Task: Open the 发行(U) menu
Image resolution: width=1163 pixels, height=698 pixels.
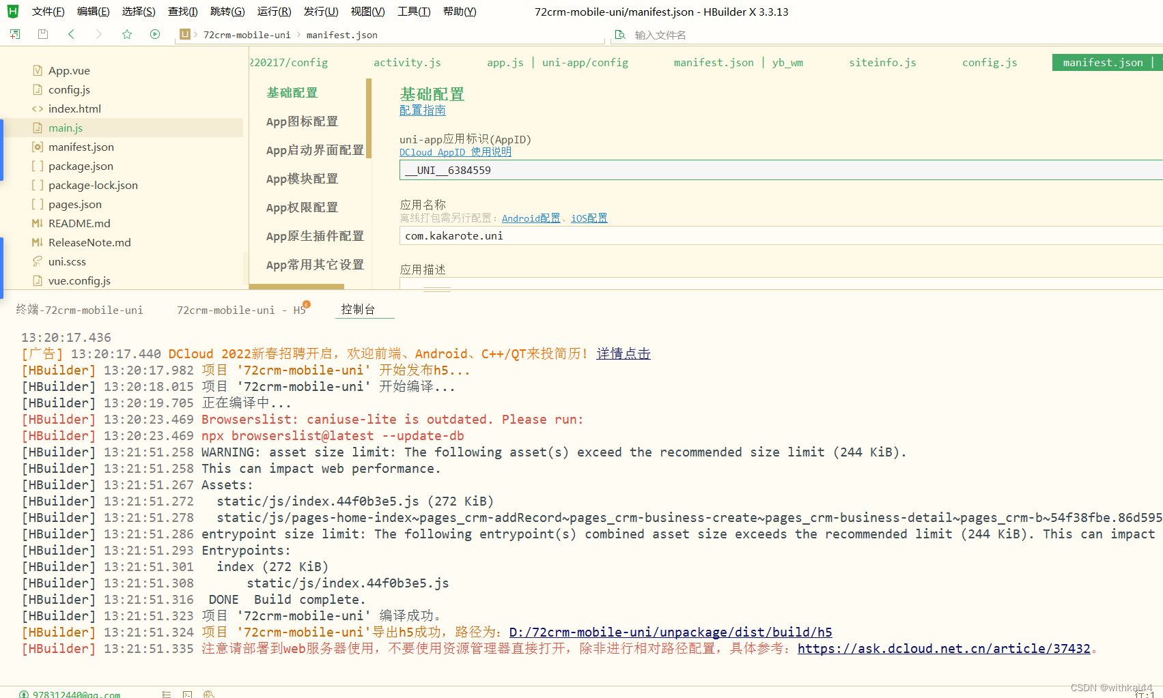Action: [x=321, y=12]
